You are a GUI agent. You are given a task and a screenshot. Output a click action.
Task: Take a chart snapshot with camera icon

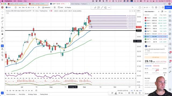point(163,7)
